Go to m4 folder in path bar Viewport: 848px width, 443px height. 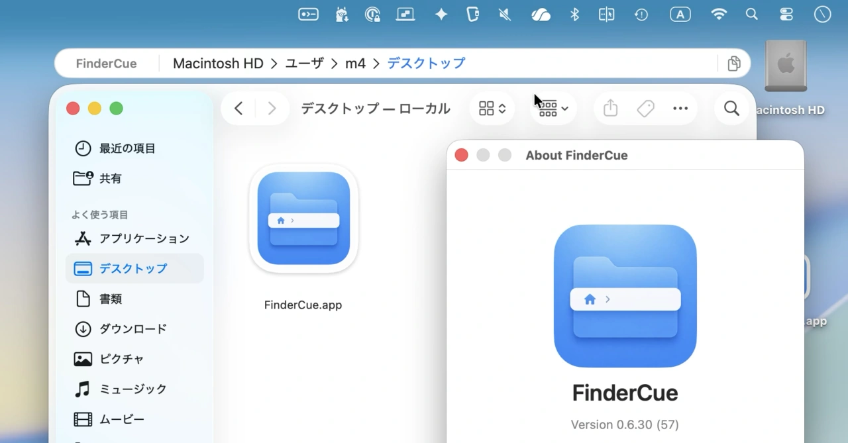pyautogui.click(x=355, y=64)
